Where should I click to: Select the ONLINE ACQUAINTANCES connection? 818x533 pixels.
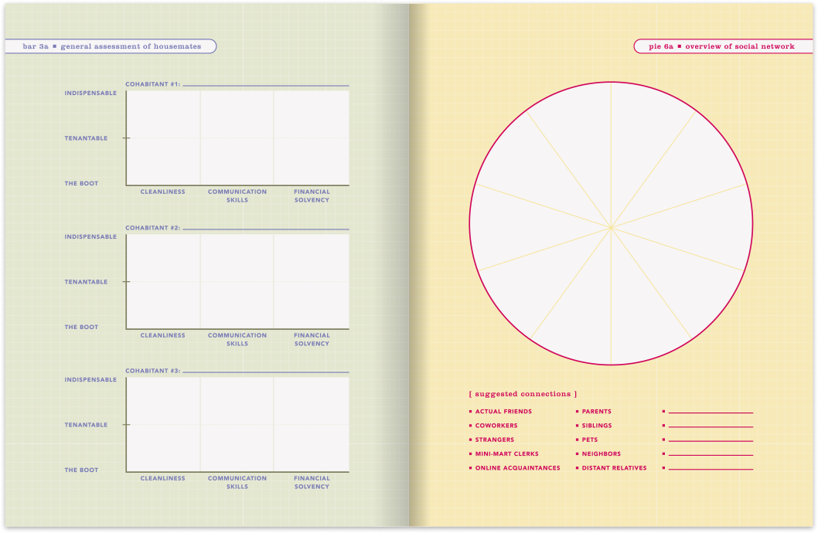pos(517,468)
